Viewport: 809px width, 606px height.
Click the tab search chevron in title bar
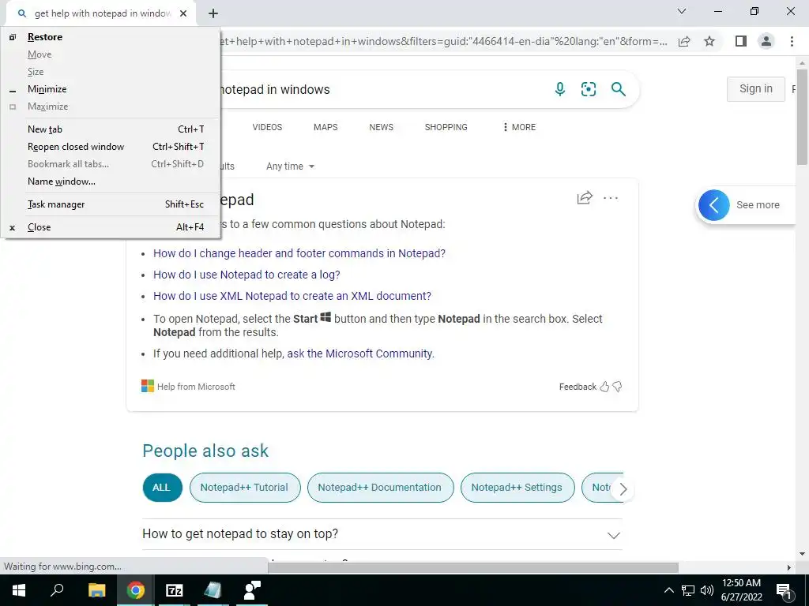[682, 11]
